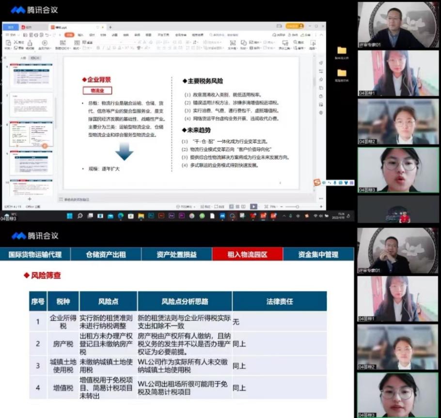Open the taskbar search magnifier icon
Viewport: 441px width, 418px height.
click(80, 216)
